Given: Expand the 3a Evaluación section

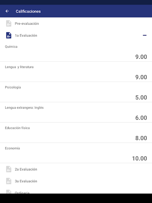Looking at the screenshot, I should (76, 181).
